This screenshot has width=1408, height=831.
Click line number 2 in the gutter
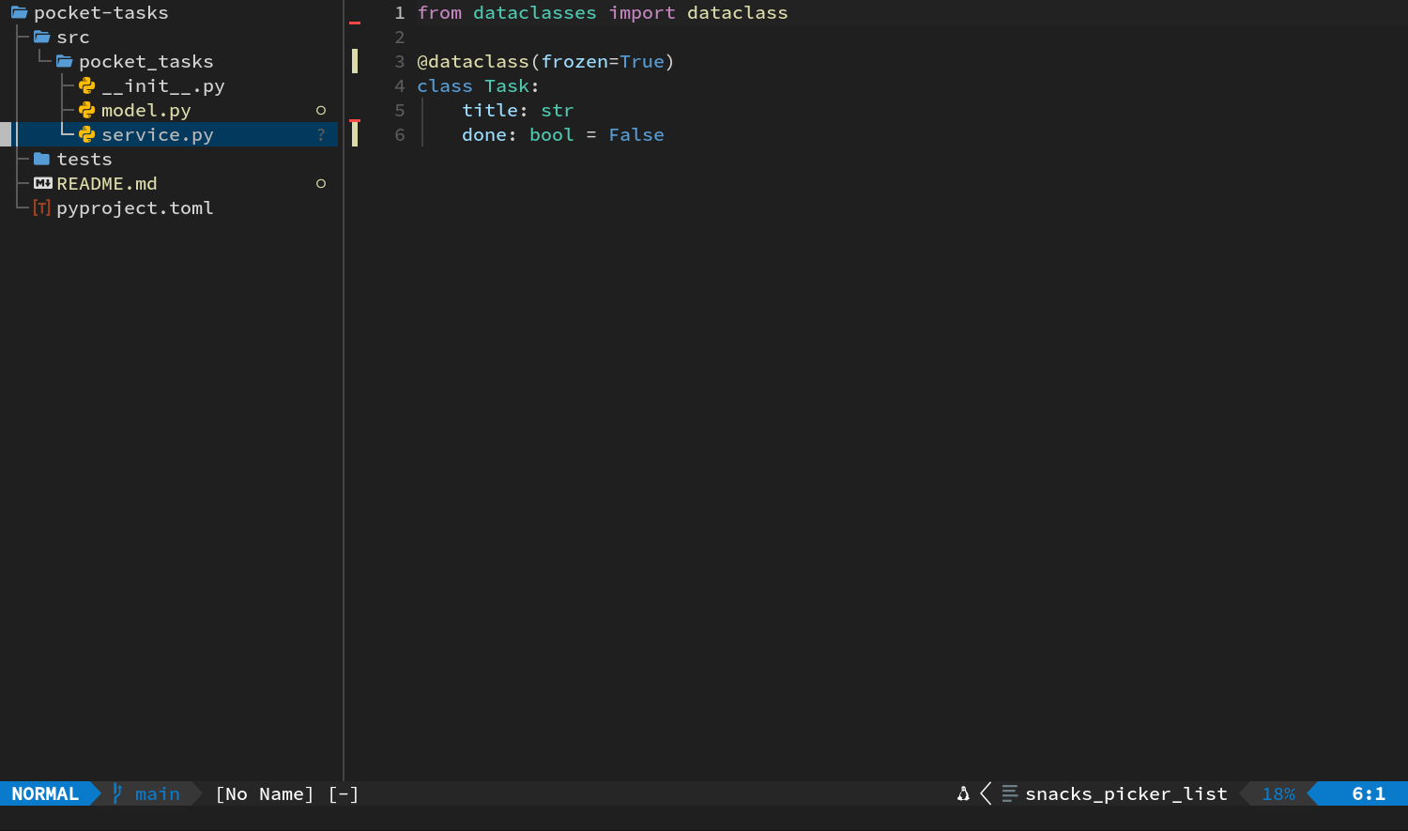tap(400, 38)
